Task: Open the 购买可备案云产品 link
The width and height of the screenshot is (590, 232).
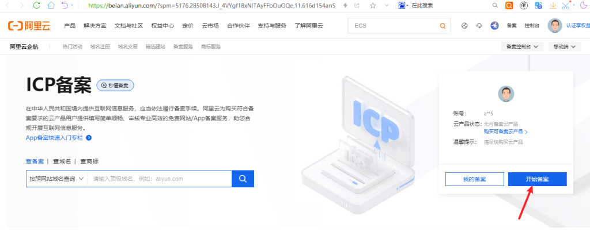Action: tap(506, 132)
